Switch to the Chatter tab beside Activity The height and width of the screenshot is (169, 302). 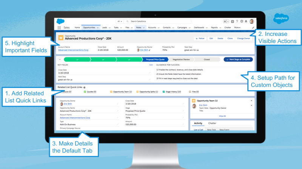[x=212, y=123]
